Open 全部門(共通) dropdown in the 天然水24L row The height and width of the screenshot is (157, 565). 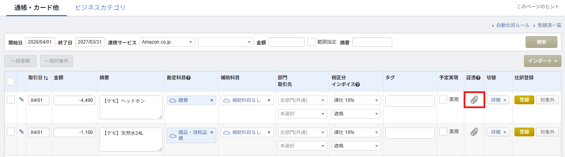point(302,132)
